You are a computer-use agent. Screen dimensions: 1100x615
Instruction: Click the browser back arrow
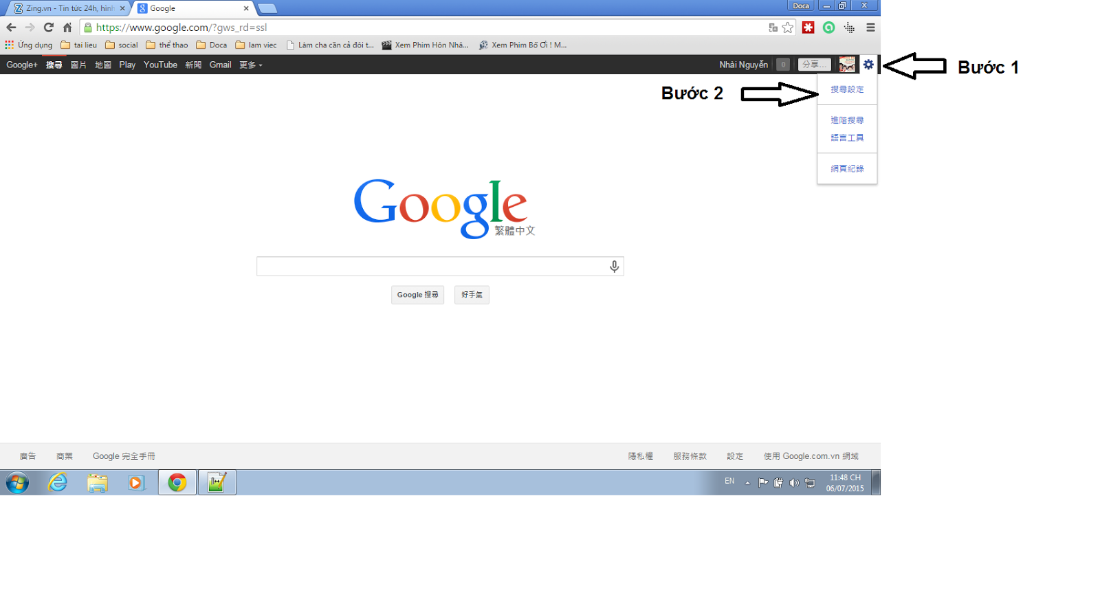point(11,27)
